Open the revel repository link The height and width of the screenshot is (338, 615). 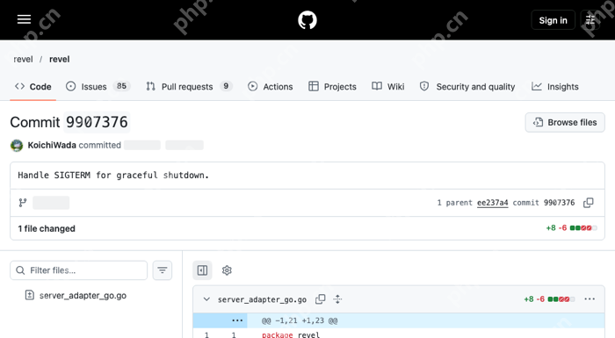pyautogui.click(x=59, y=59)
